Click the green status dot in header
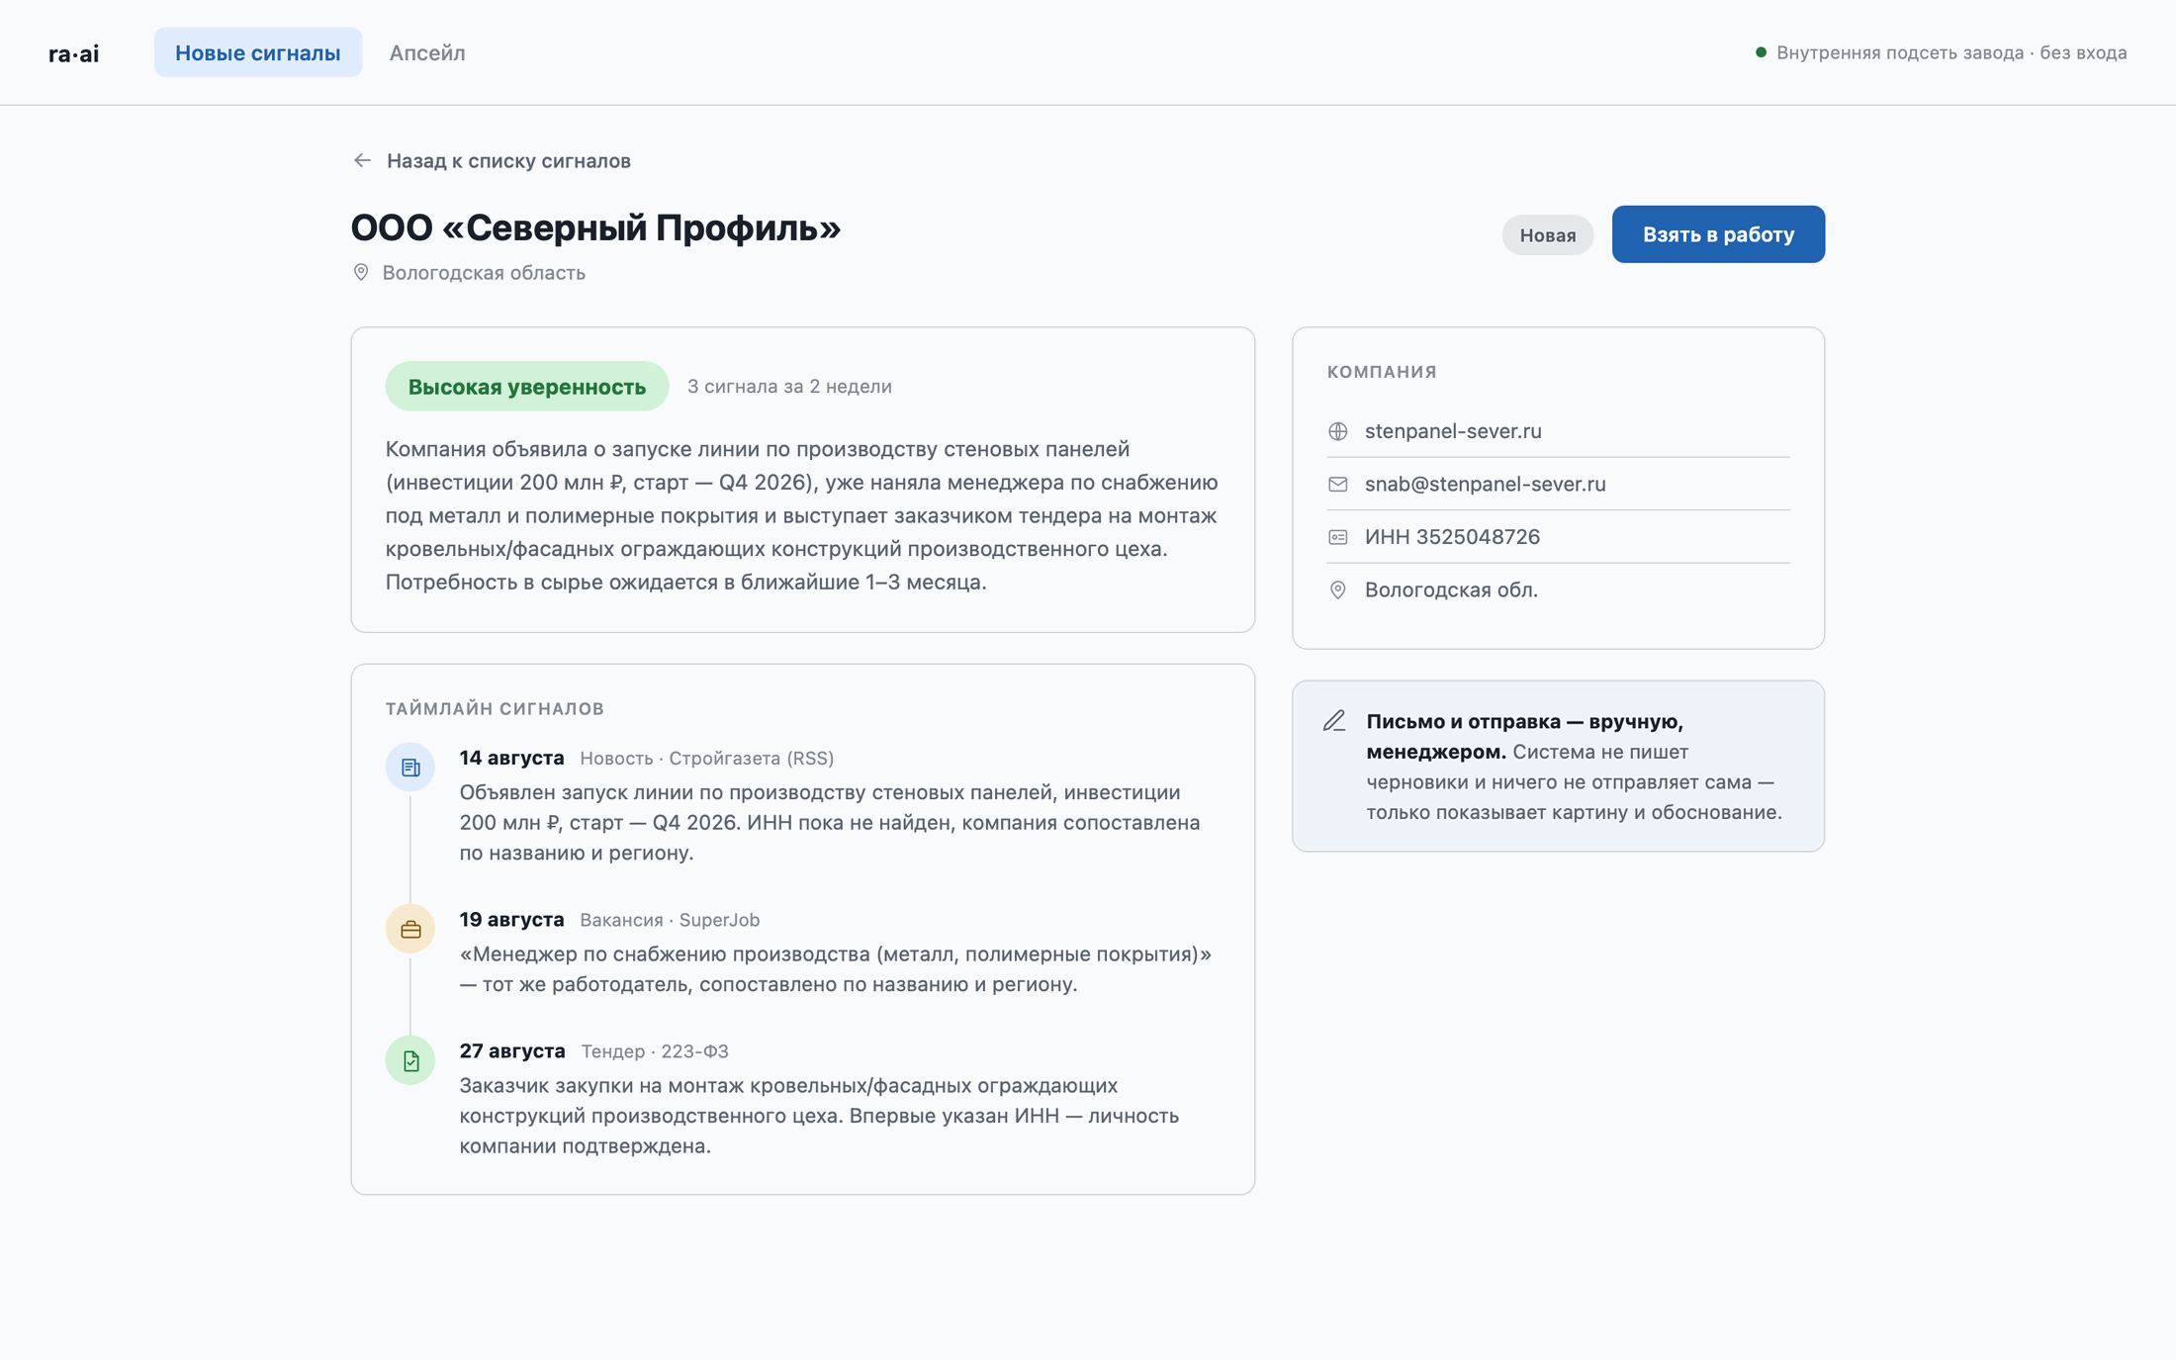Image resolution: width=2176 pixels, height=1360 pixels. click(x=1761, y=52)
